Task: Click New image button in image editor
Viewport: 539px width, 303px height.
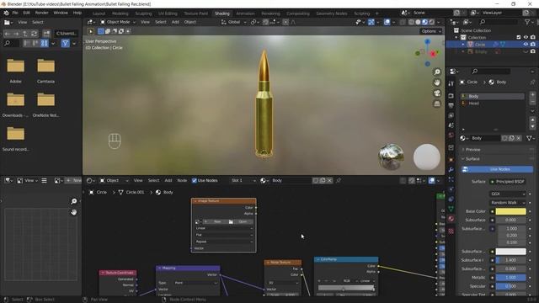Action: pyautogui.click(x=73, y=180)
